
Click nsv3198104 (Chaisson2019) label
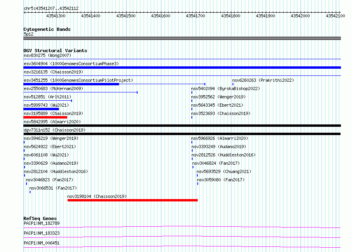(97, 196)
